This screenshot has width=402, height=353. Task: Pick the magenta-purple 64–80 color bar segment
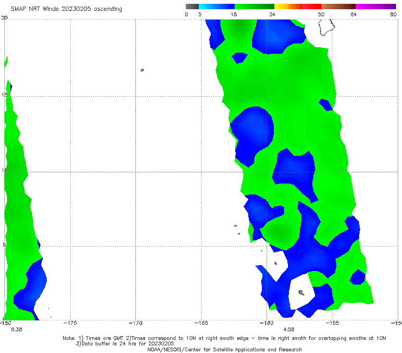[376, 7]
